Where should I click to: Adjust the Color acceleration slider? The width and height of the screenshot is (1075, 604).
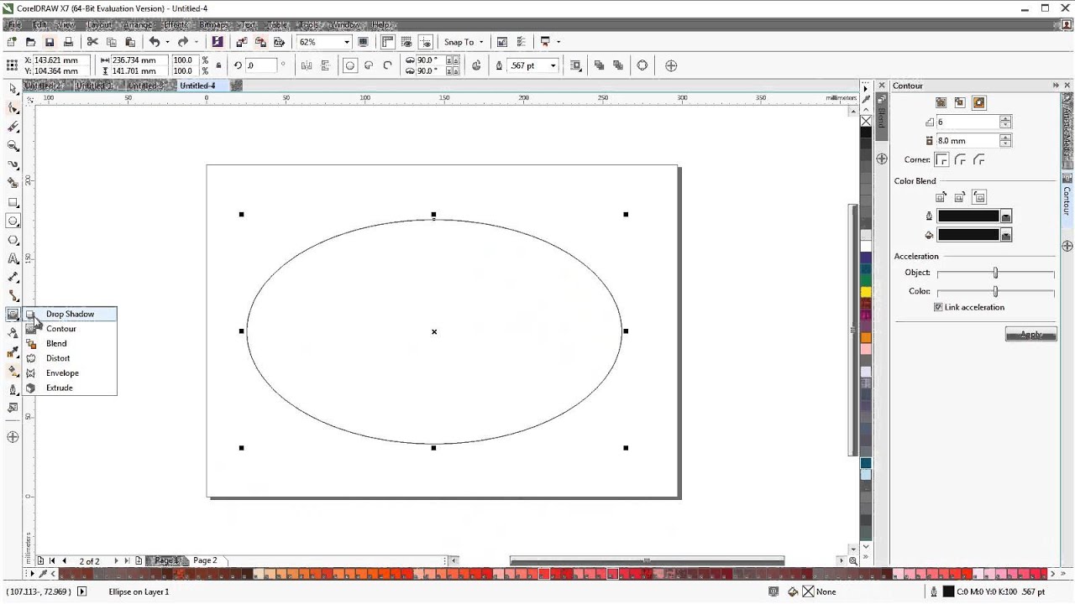pyautogui.click(x=995, y=291)
